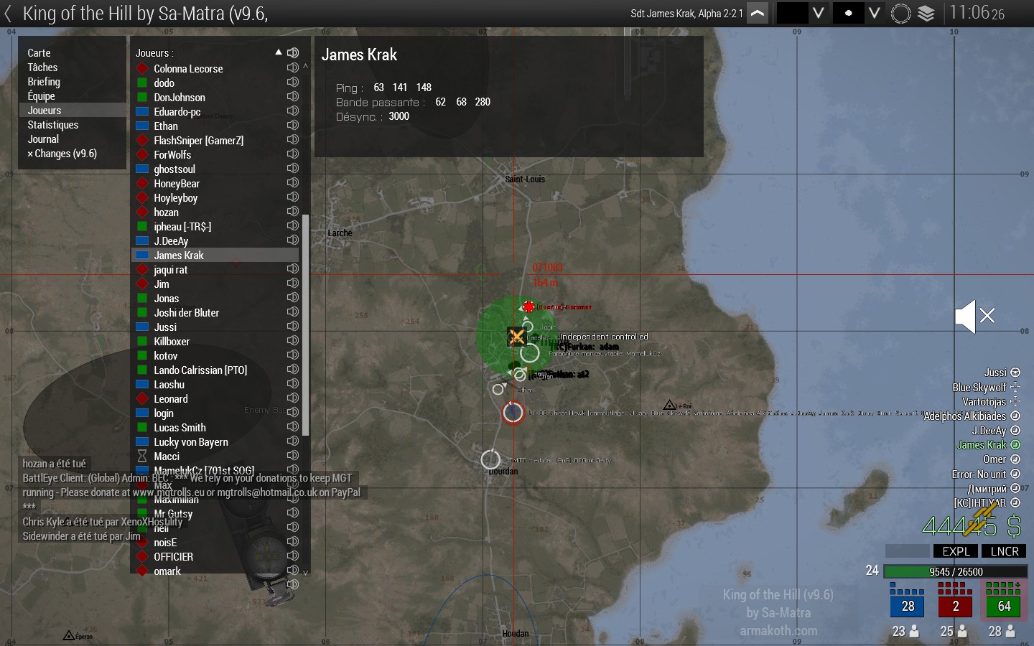Click the LNCR button
The image size is (1034, 646).
[1005, 551]
